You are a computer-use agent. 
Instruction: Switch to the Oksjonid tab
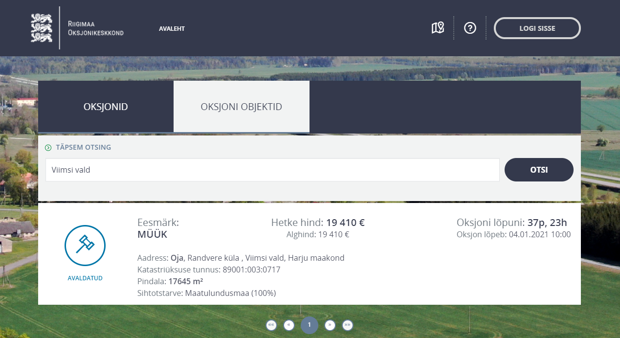click(106, 107)
